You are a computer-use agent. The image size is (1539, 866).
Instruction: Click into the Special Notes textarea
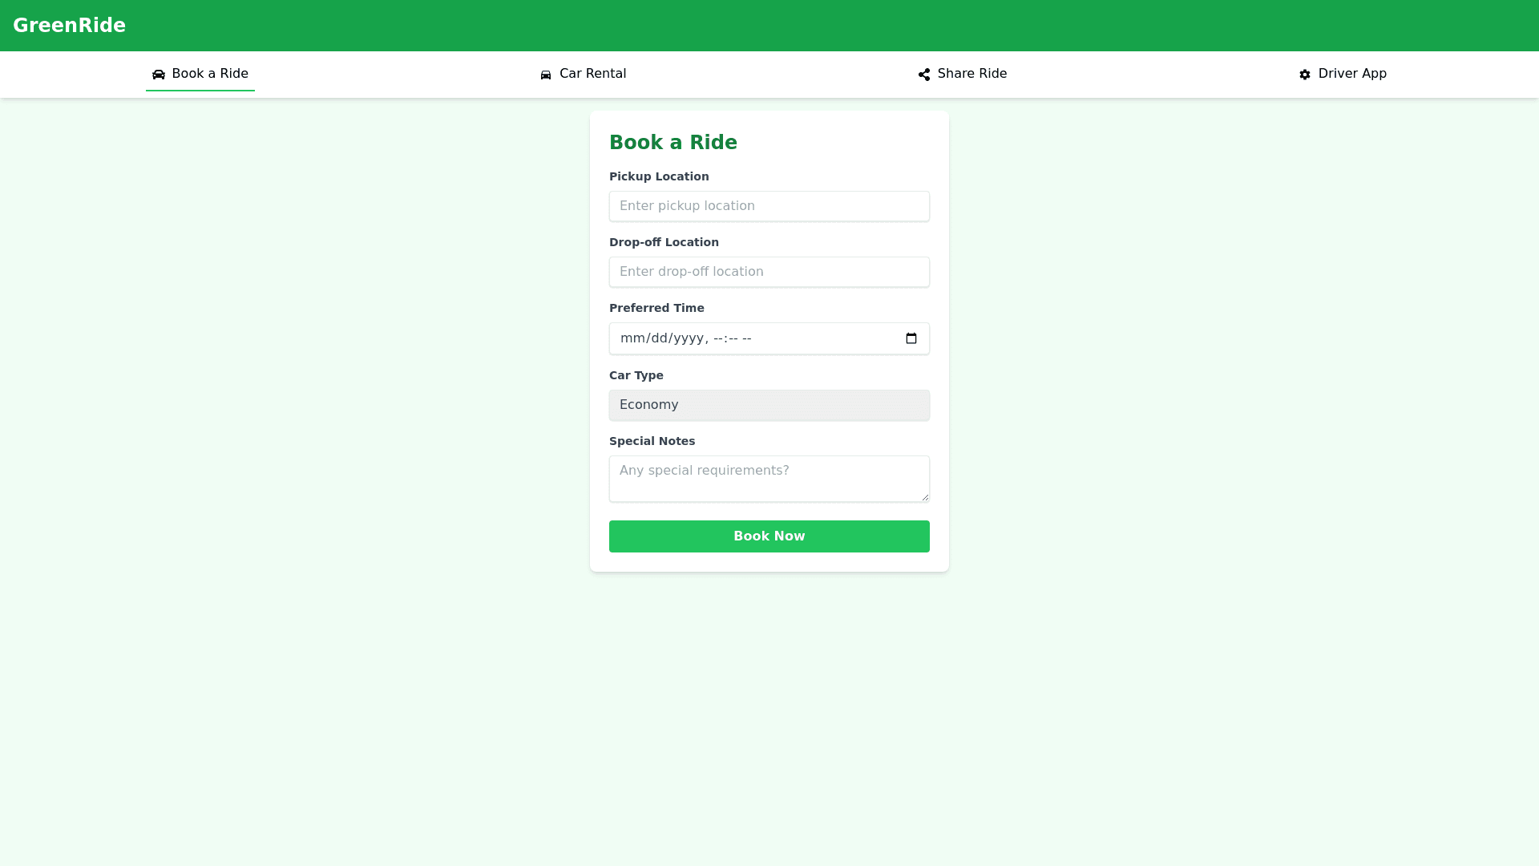click(x=769, y=479)
